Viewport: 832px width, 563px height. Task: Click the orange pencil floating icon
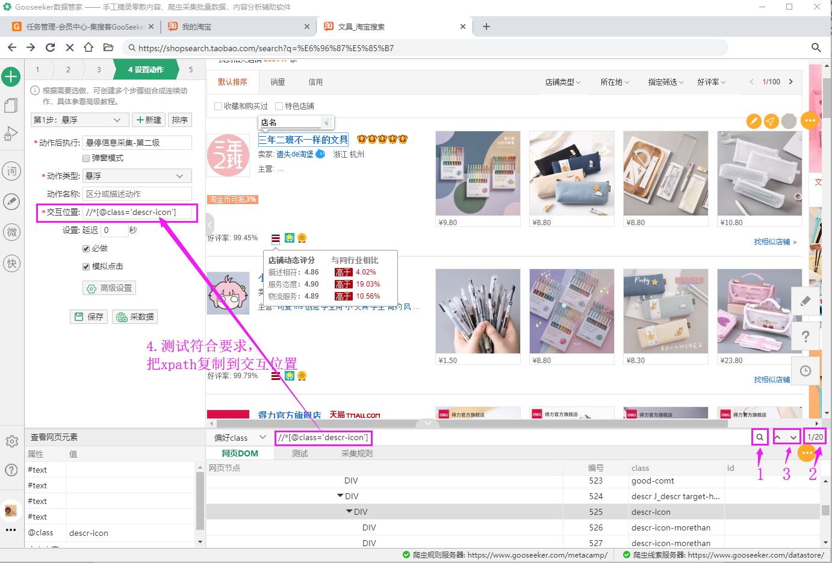click(754, 121)
